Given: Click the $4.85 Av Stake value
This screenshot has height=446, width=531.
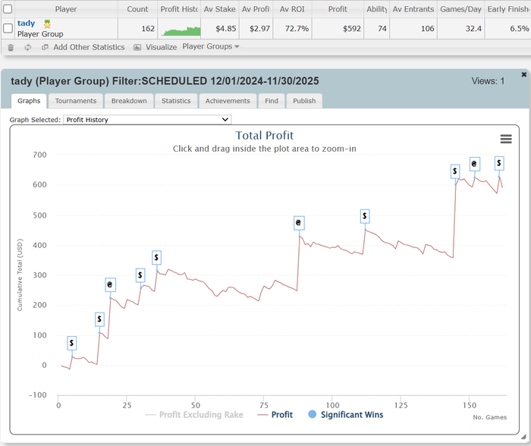Looking at the screenshot, I should [x=226, y=29].
